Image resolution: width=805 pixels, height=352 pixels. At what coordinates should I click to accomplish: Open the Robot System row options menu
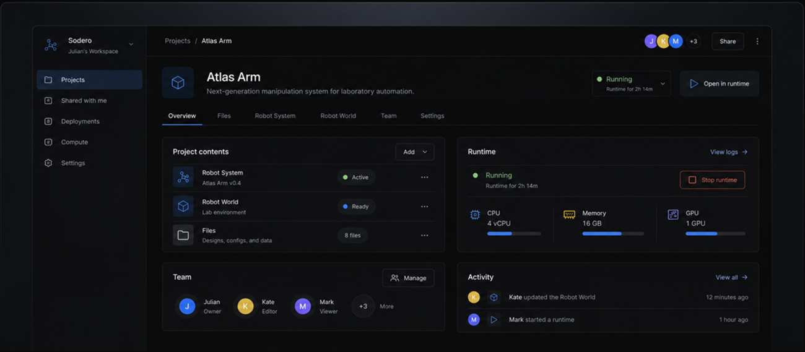(x=424, y=178)
